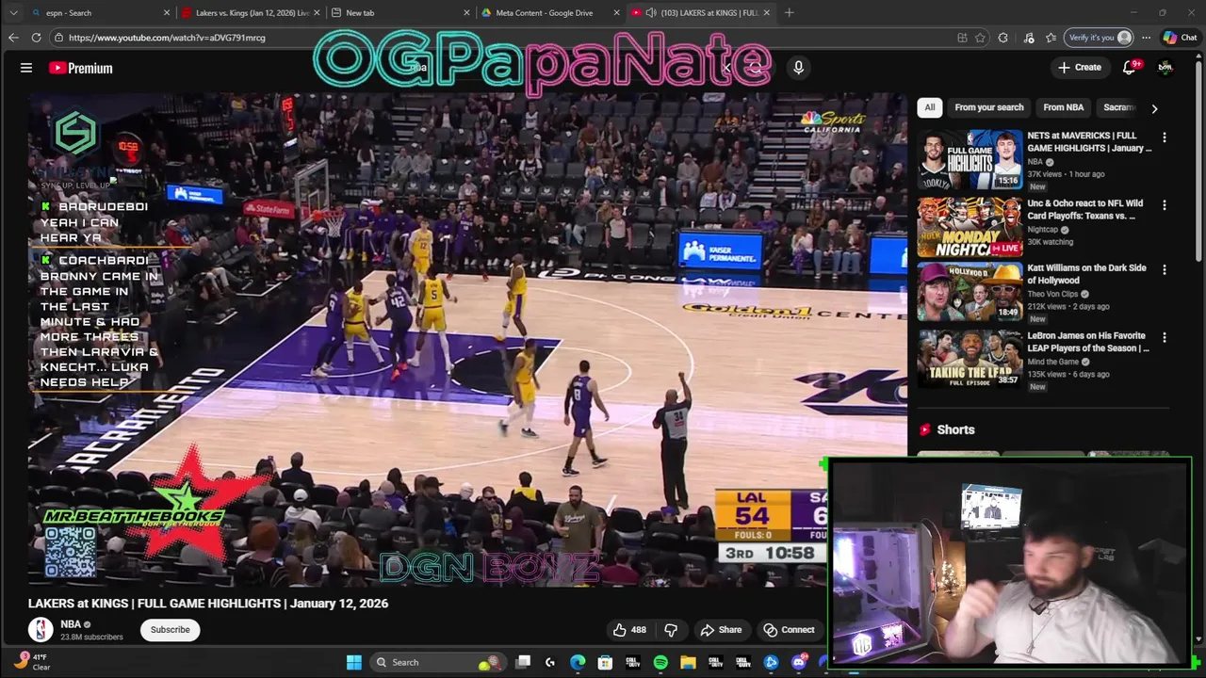Open NBA channel name link

[71, 624]
